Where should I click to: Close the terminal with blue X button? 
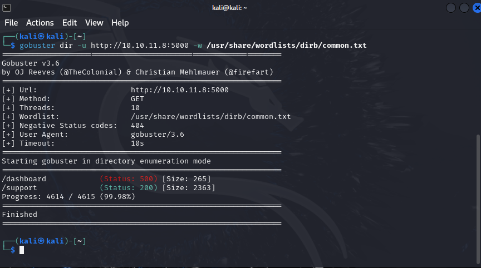(x=477, y=8)
